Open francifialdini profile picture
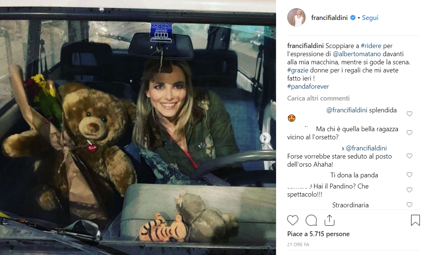 coord(296,17)
